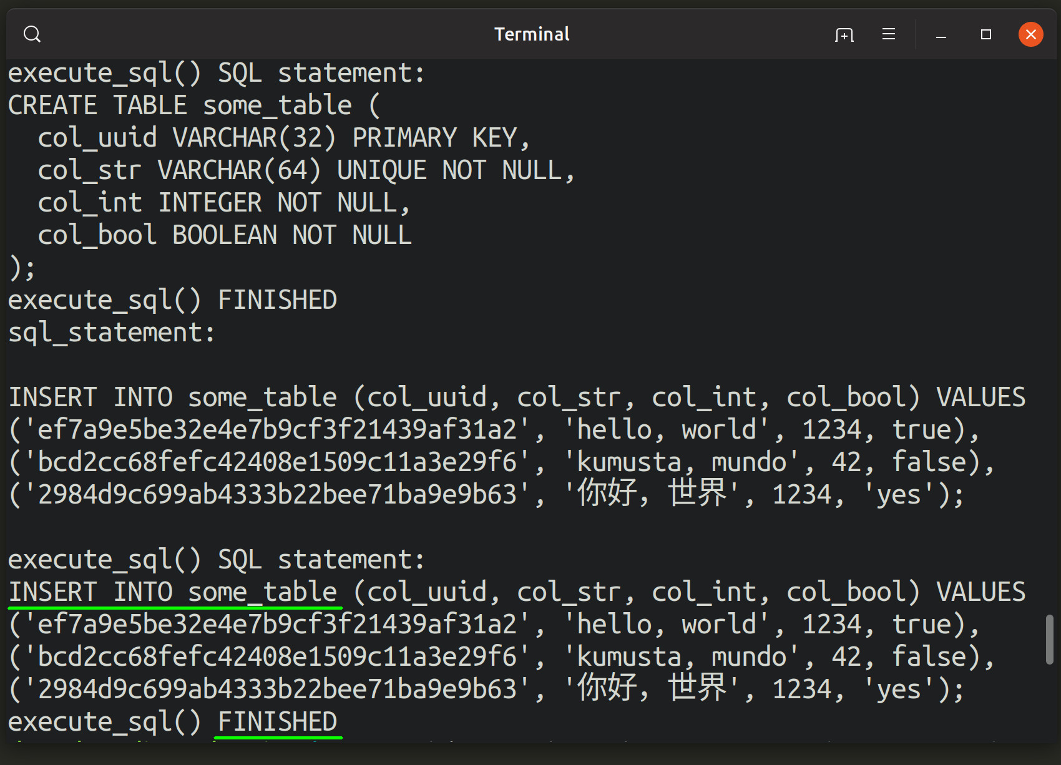Click the green-underlined FINISHED text

coord(276,721)
